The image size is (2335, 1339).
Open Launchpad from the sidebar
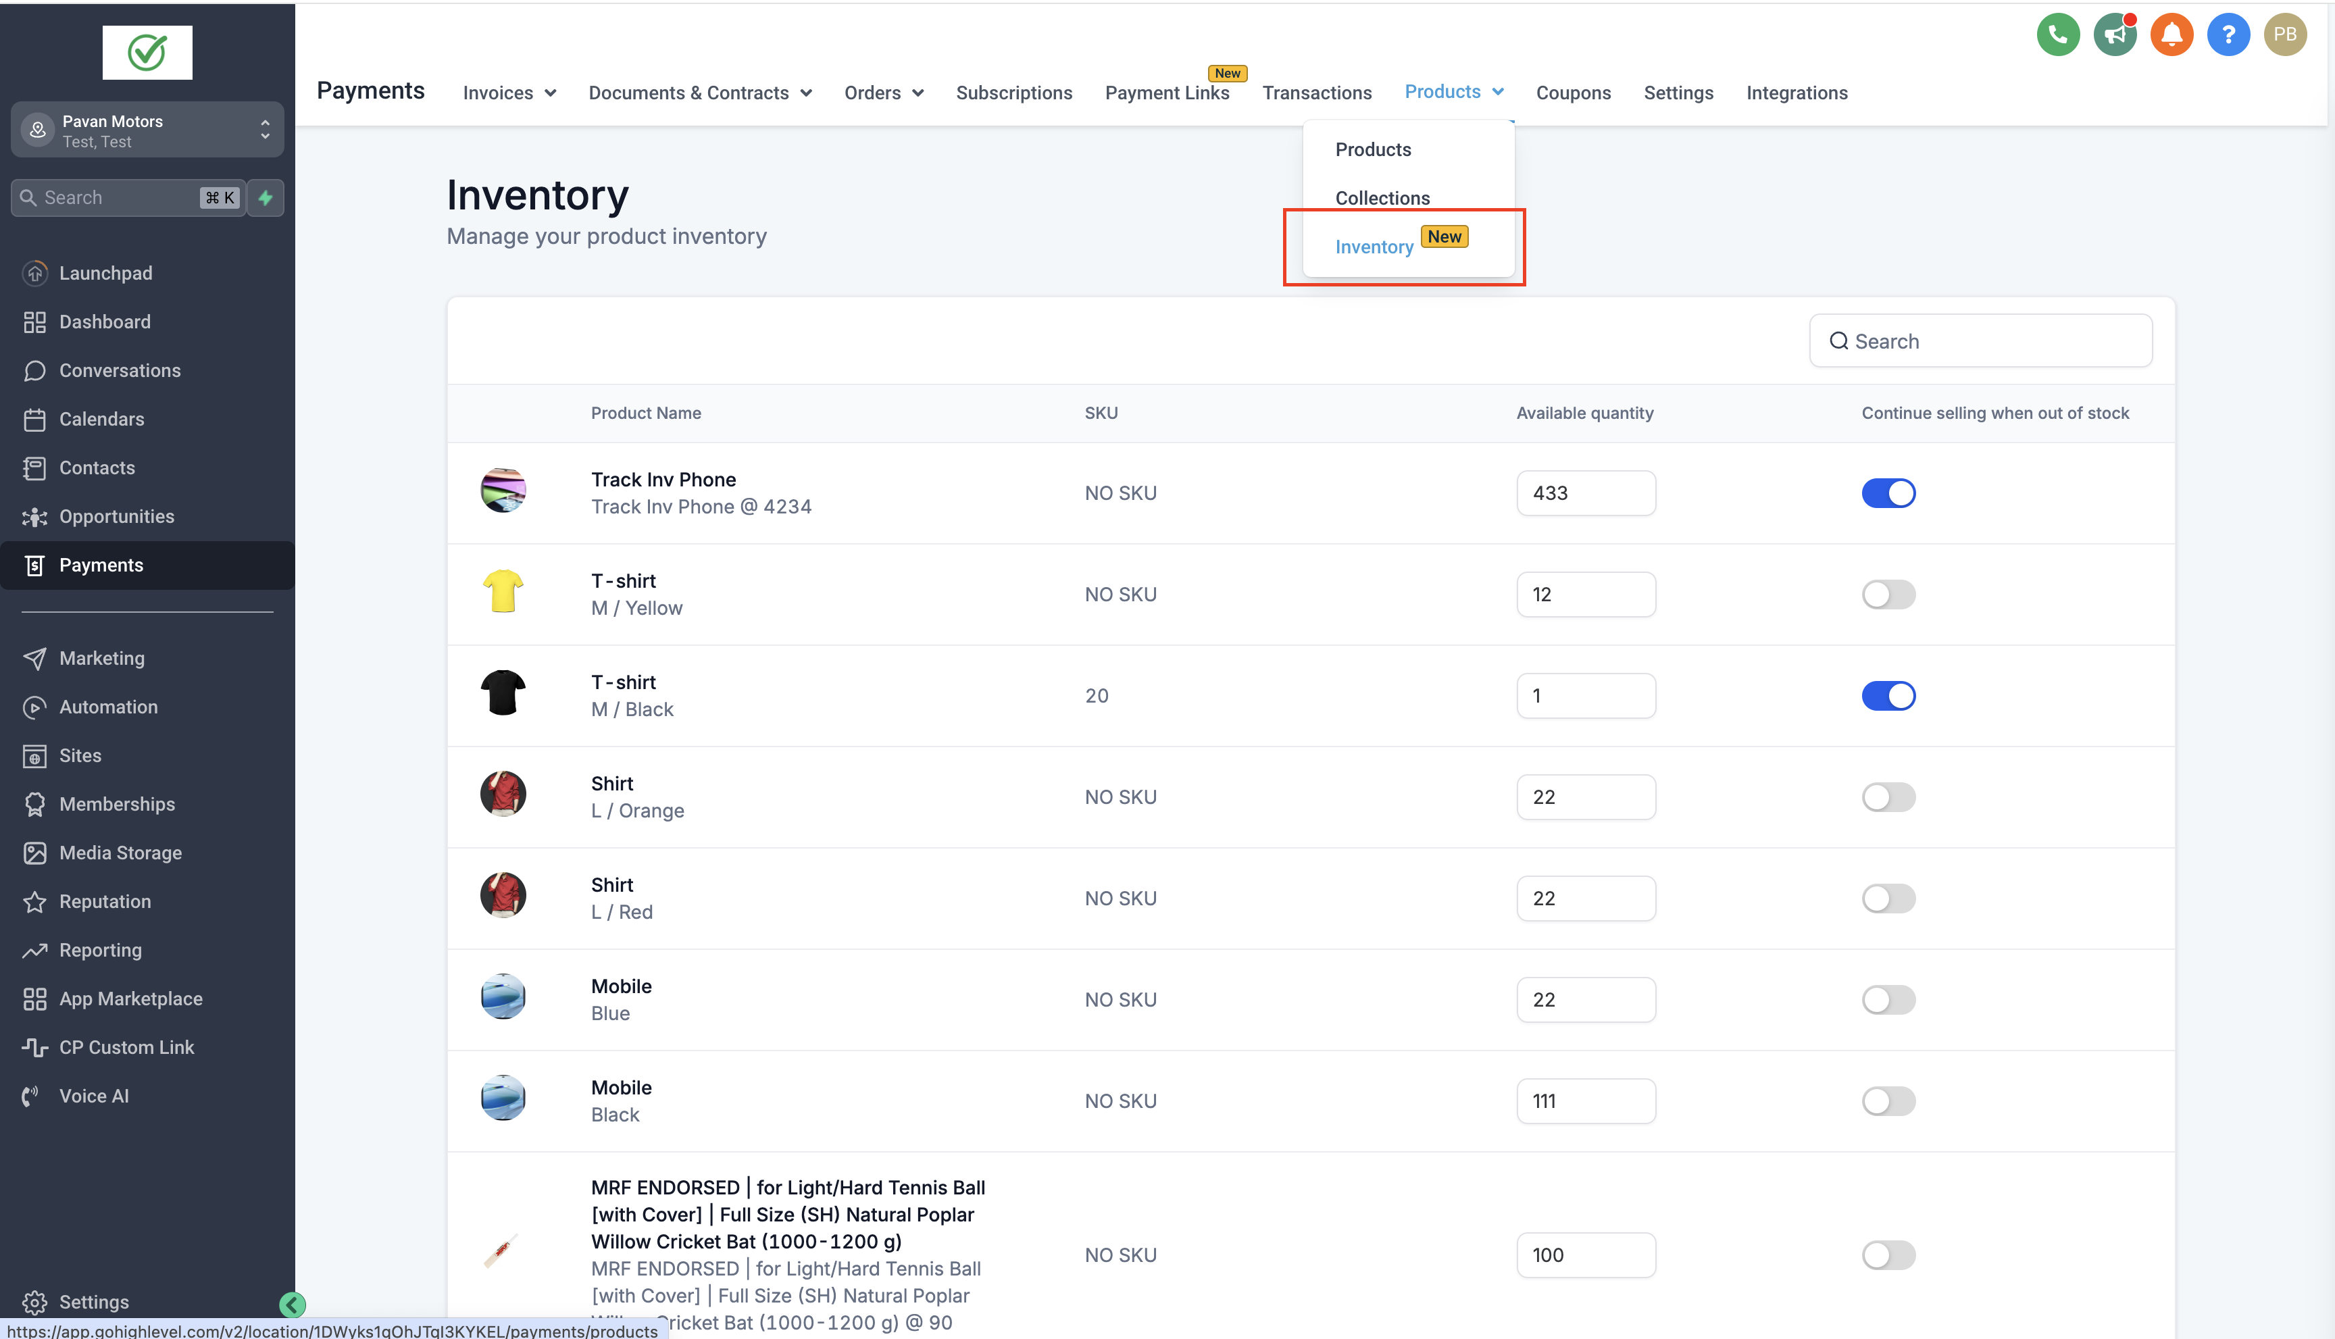coord(106,273)
